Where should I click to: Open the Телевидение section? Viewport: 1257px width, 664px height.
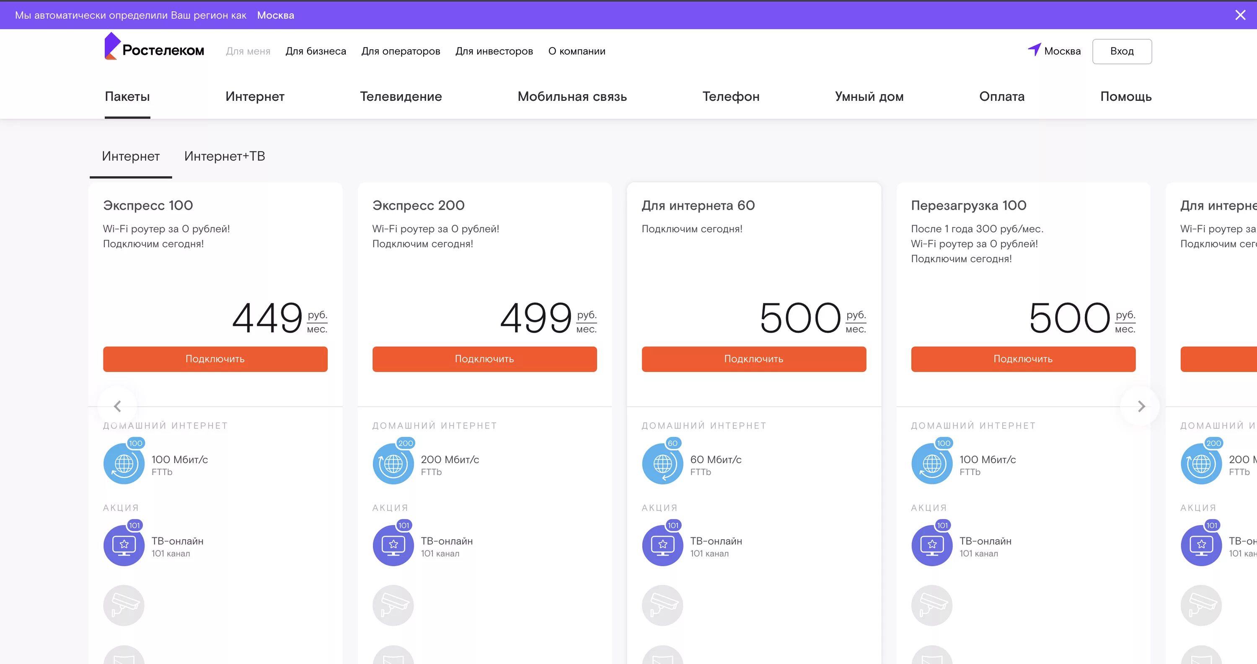point(401,97)
